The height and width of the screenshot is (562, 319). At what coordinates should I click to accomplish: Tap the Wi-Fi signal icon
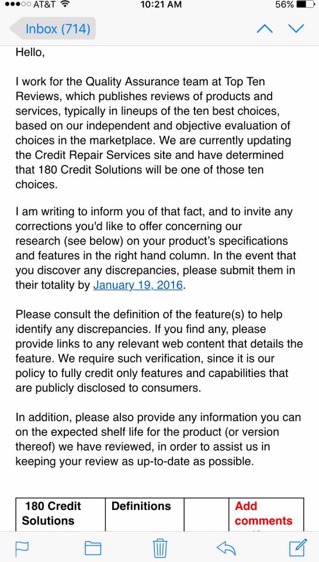point(65,5)
